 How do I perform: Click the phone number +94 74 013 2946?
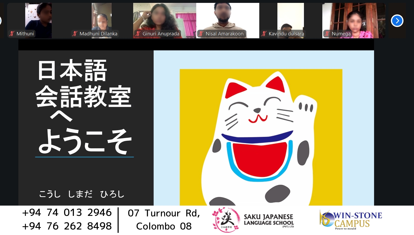67,212
